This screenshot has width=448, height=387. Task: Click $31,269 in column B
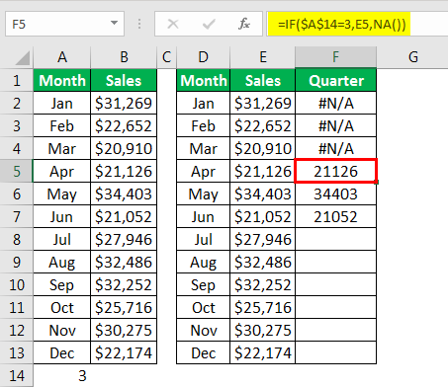(x=124, y=103)
